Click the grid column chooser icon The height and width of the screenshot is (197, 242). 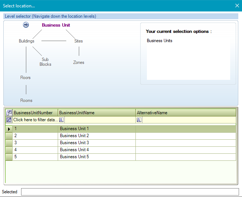tap(9, 113)
